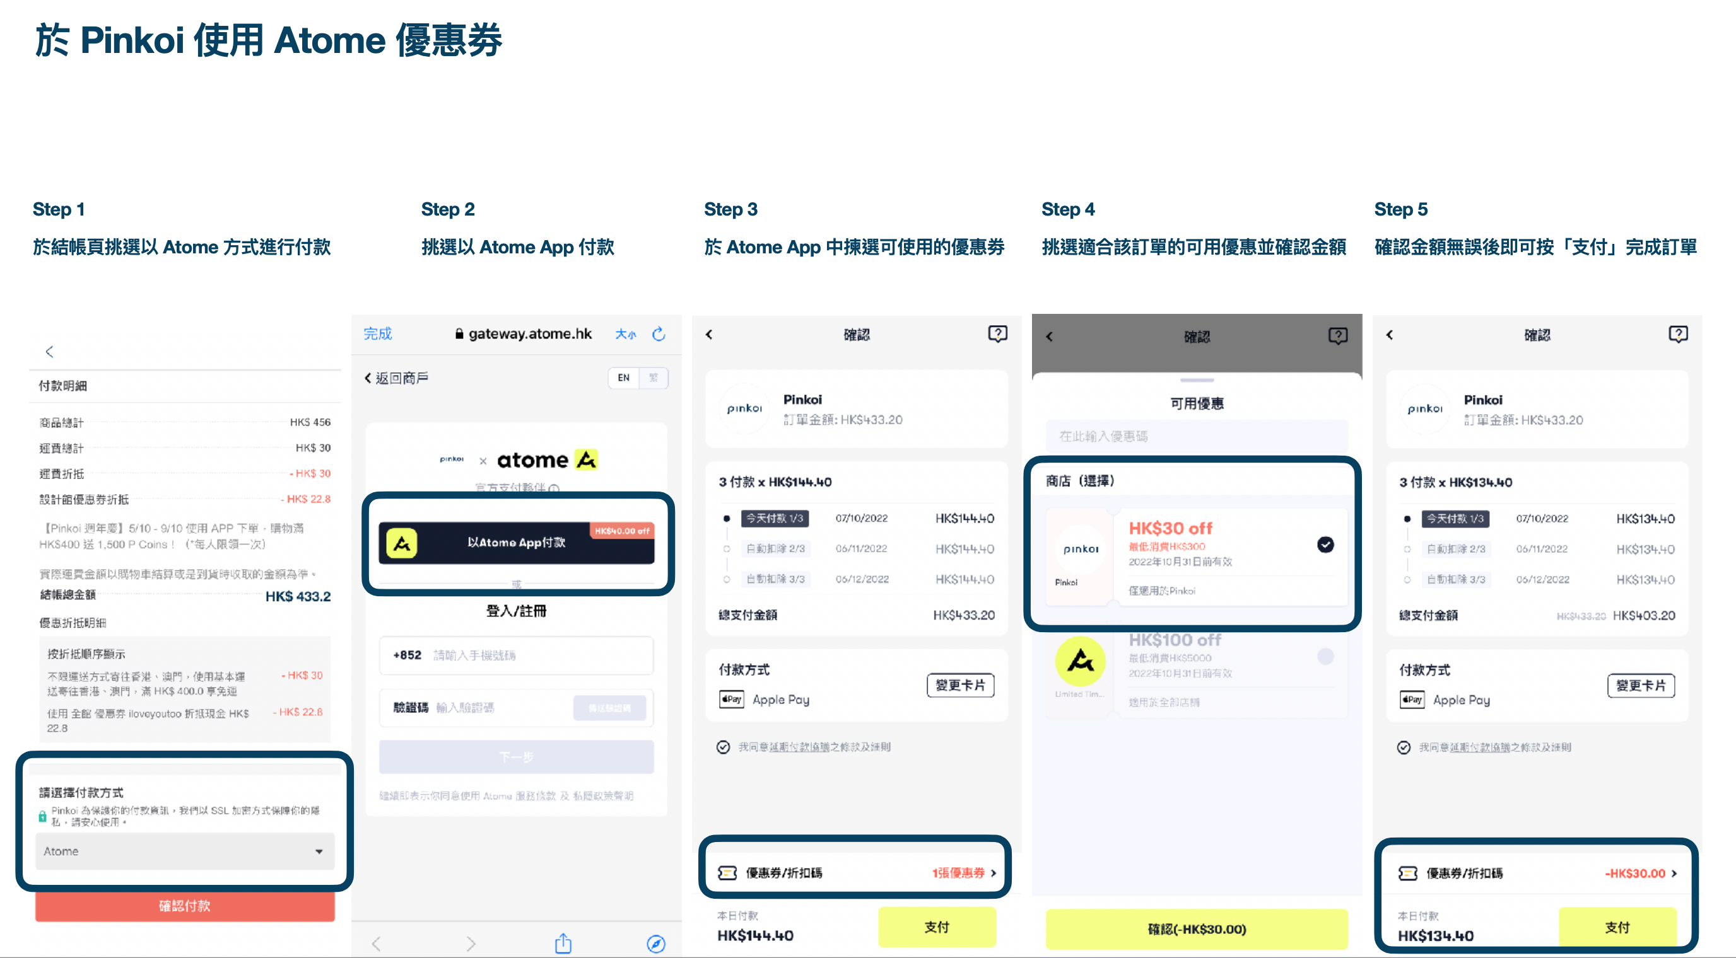
Task: Tap the Safari compass icon
Action: (x=655, y=944)
